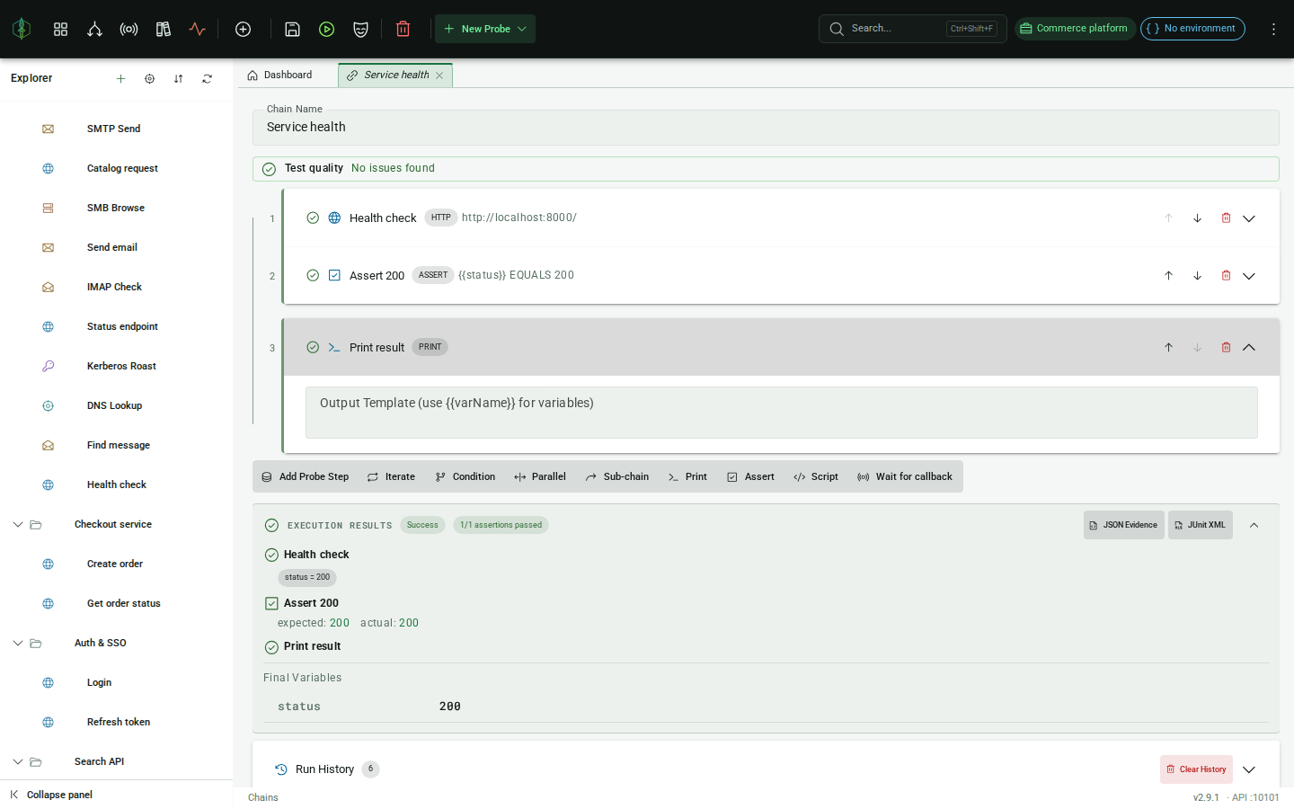This screenshot has width=1294, height=809.
Task: Collapse the Execution Results section
Action: coord(1254,525)
